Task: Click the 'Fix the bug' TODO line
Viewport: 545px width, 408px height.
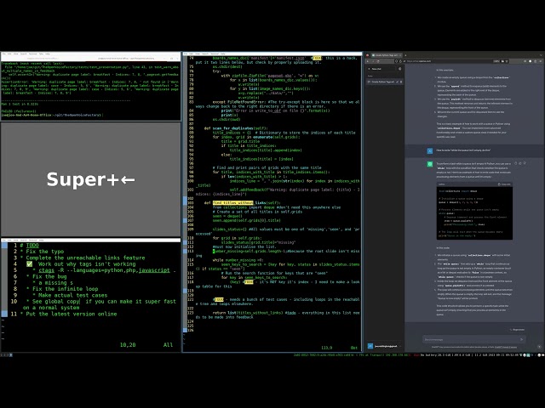Action: pos(46,276)
